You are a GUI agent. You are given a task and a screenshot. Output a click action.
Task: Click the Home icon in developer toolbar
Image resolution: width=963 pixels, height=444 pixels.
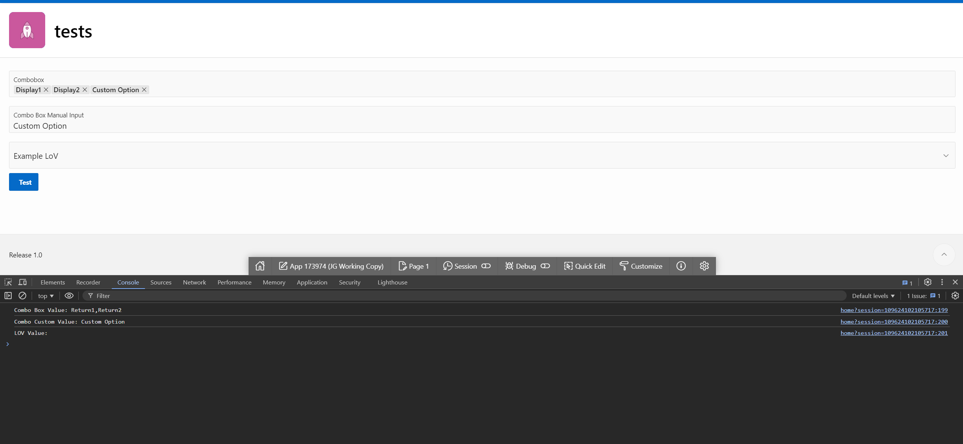click(x=260, y=266)
